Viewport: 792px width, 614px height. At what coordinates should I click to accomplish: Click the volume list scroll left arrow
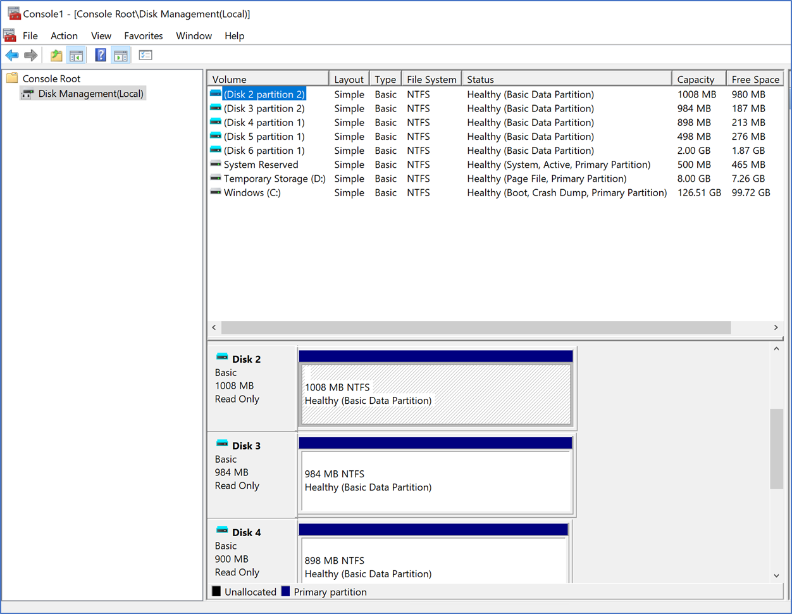[x=214, y=327]
